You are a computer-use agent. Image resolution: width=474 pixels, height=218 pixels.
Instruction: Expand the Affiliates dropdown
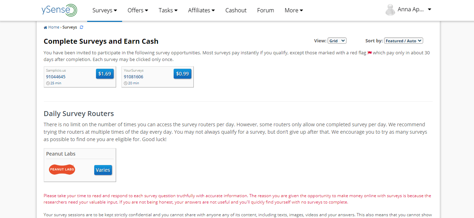(x=201, y=10)
